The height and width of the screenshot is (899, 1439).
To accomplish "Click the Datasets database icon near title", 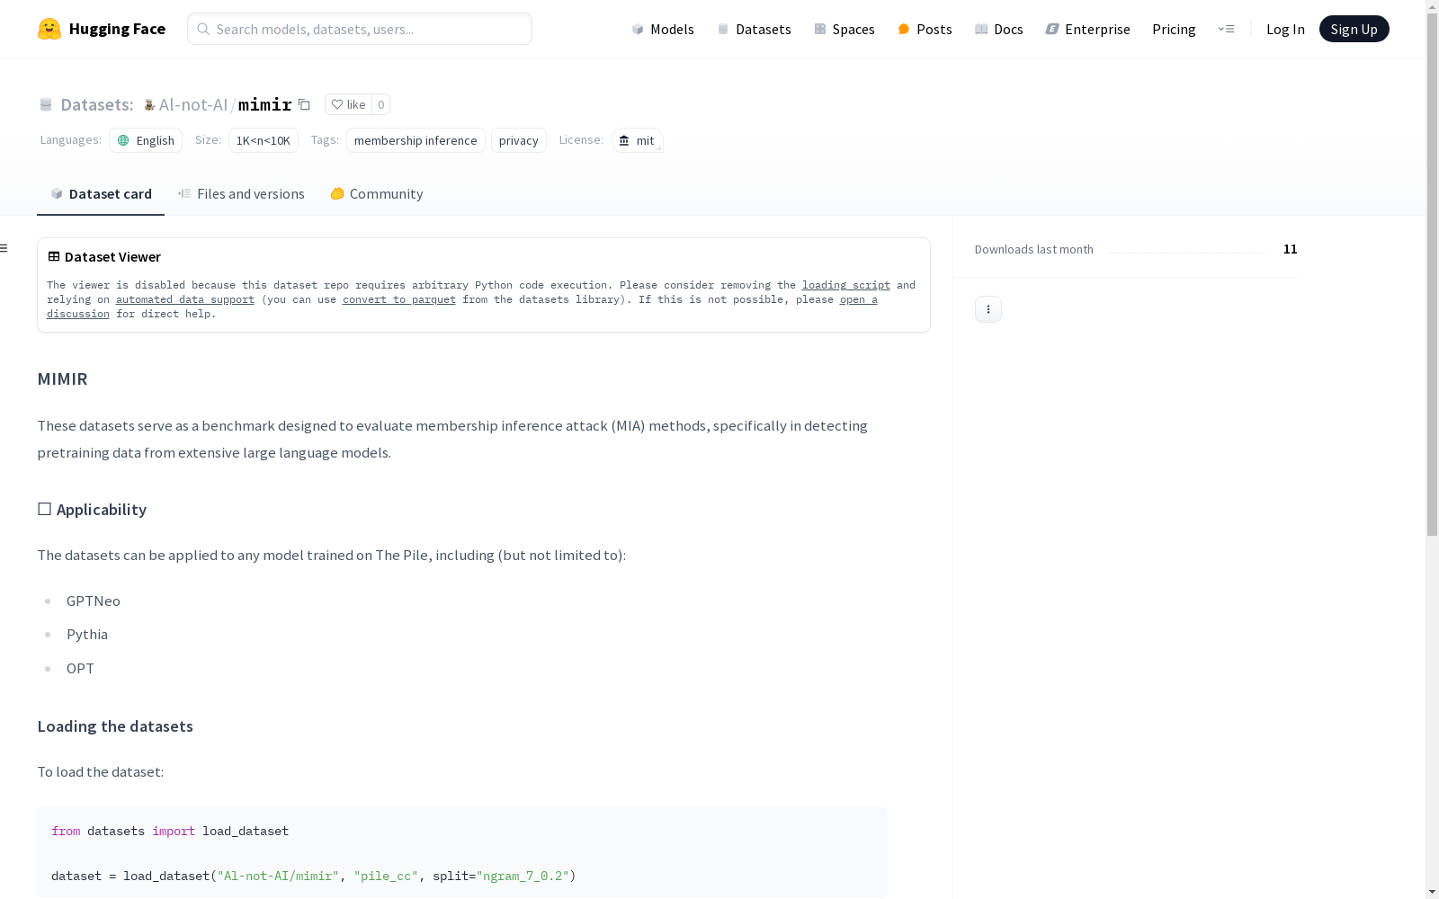I will [46, 104].
